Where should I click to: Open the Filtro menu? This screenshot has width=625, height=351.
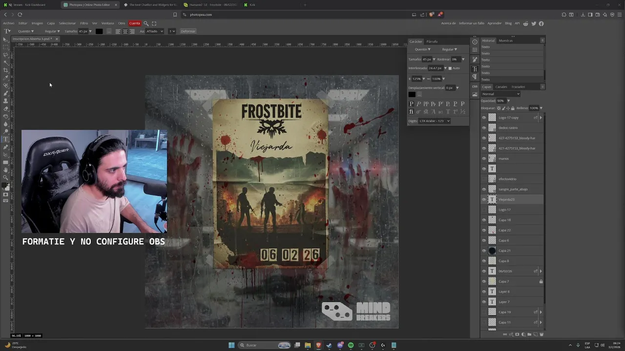point(84,23)
